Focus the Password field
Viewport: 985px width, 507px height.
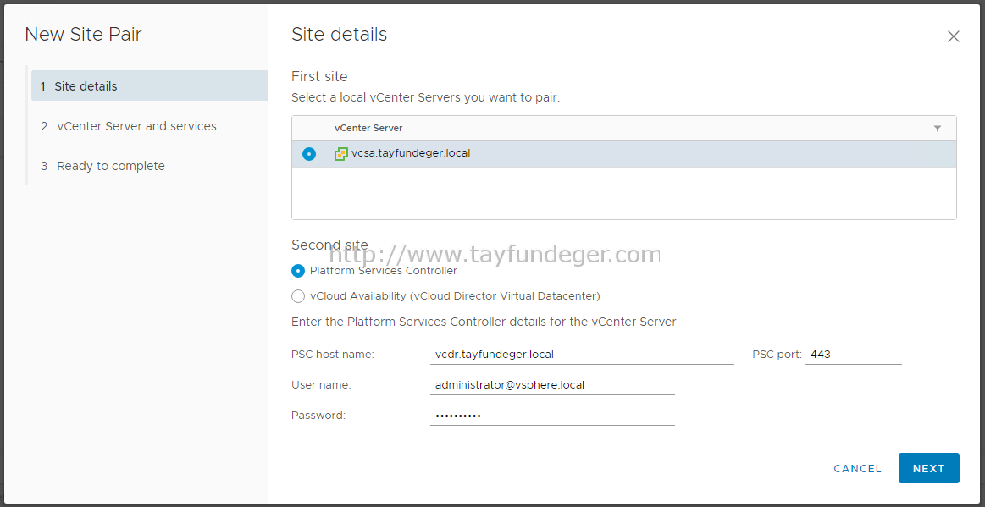click(x=552, y=416)
